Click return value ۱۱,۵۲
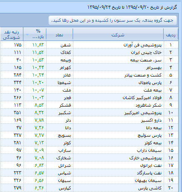Image resolution: width=182 pixels, height=192 pixels. (38, 52)
